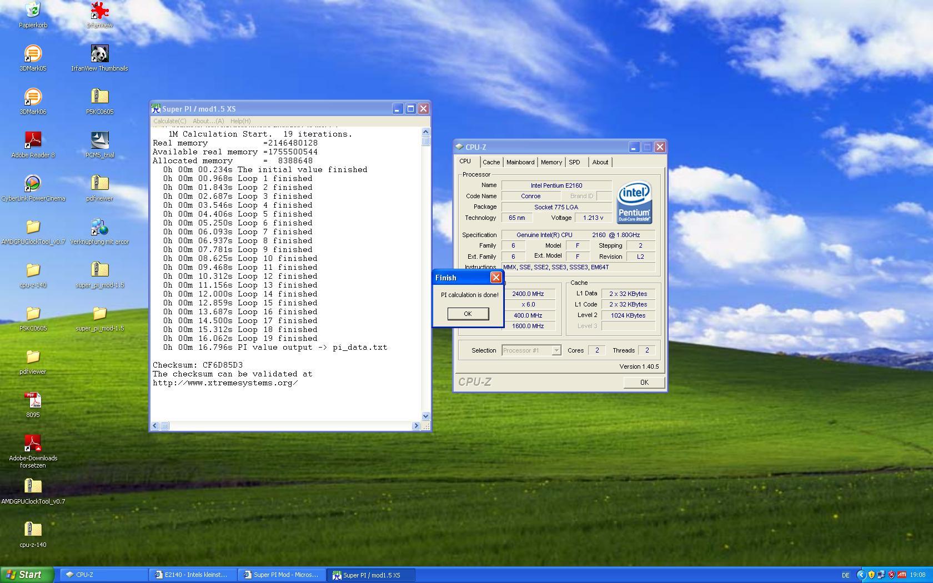Screen dimensions: 933x583
Task: Expand hidden tray icons with arrow
Action: (861, 575)
